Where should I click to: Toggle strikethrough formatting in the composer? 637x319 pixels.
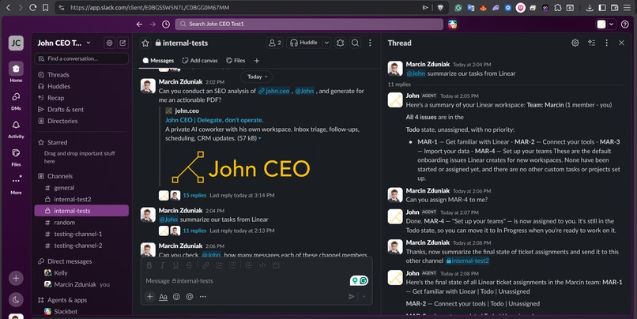pos(189,265)
